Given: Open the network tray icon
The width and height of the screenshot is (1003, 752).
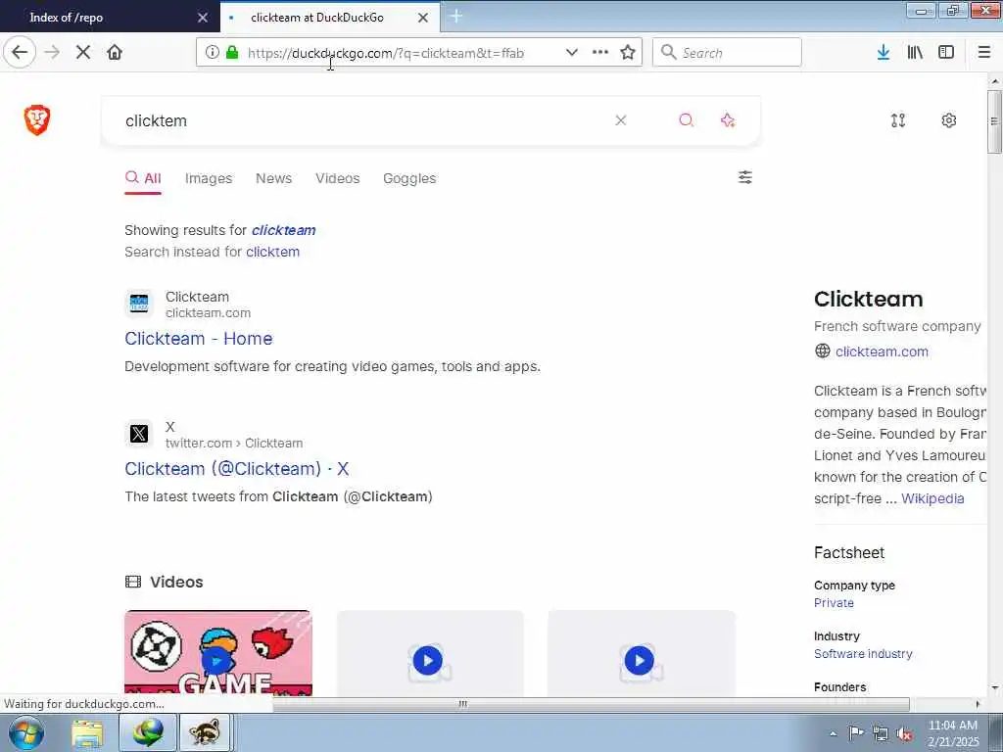Looking at the screenshot, I should [x=881, y=733].
